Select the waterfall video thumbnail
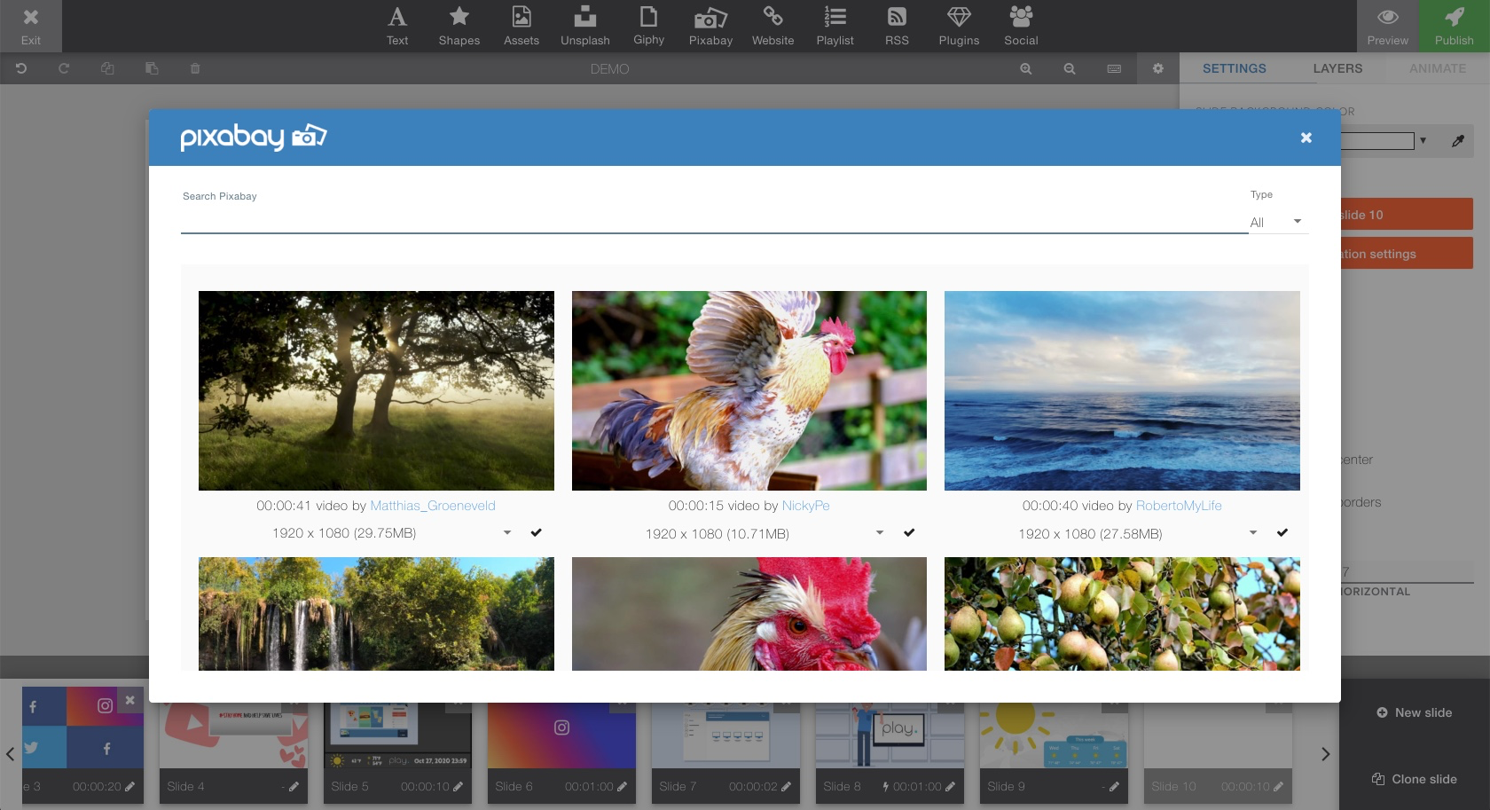 (x=376, y=614)
